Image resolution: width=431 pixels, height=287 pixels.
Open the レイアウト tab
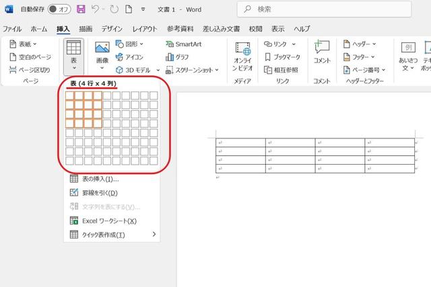(145, 29)
